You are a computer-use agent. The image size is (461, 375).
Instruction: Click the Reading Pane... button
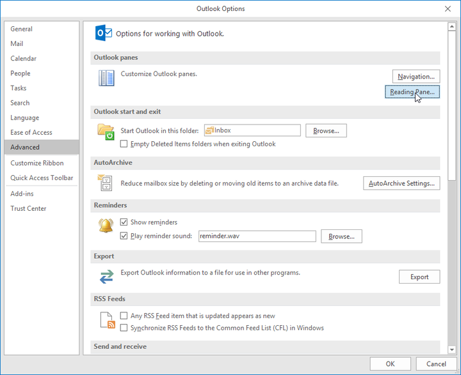click(412, 92)
